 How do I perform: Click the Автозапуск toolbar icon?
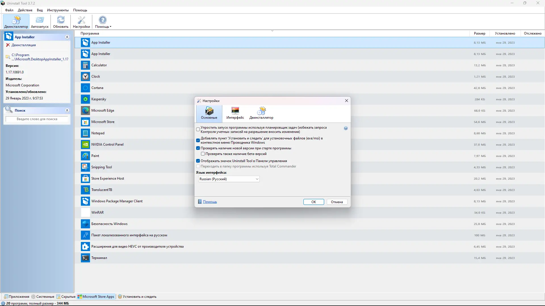[x=40, y=20]
